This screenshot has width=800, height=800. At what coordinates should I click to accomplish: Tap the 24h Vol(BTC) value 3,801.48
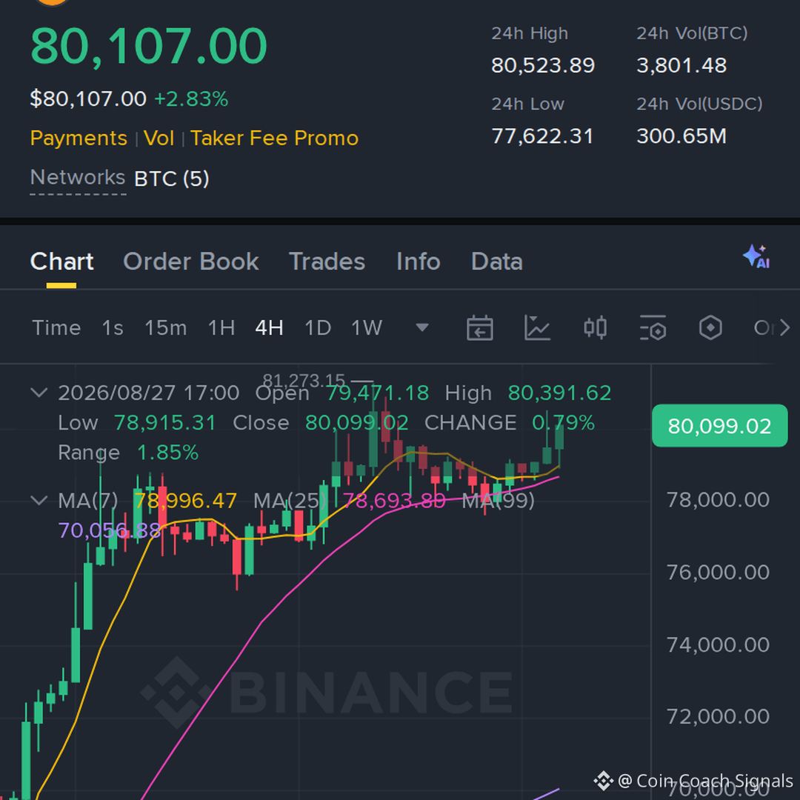coord(681,65)
